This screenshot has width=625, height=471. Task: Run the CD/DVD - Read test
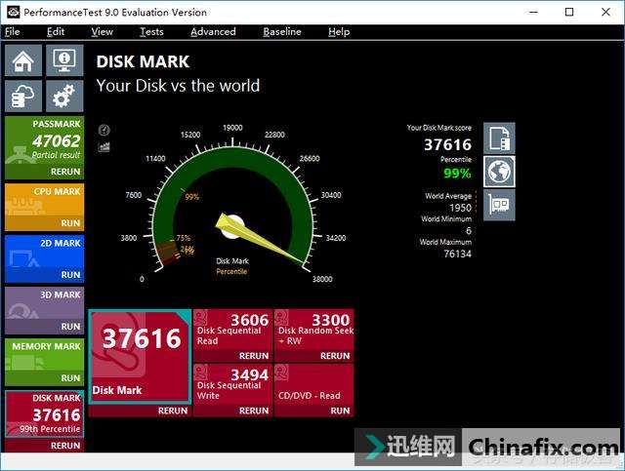pyautogui.click(x=340, y=411)
